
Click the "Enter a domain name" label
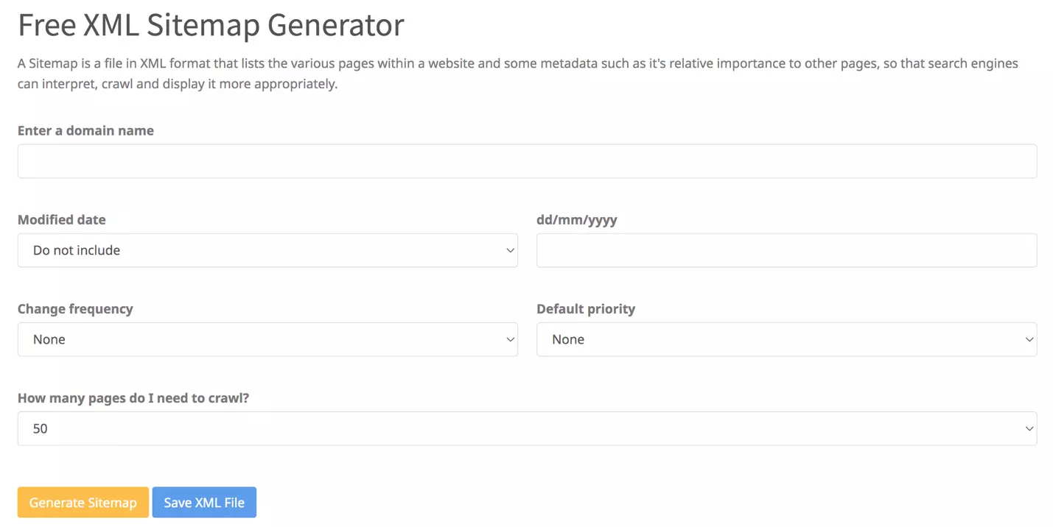(85, 130)
